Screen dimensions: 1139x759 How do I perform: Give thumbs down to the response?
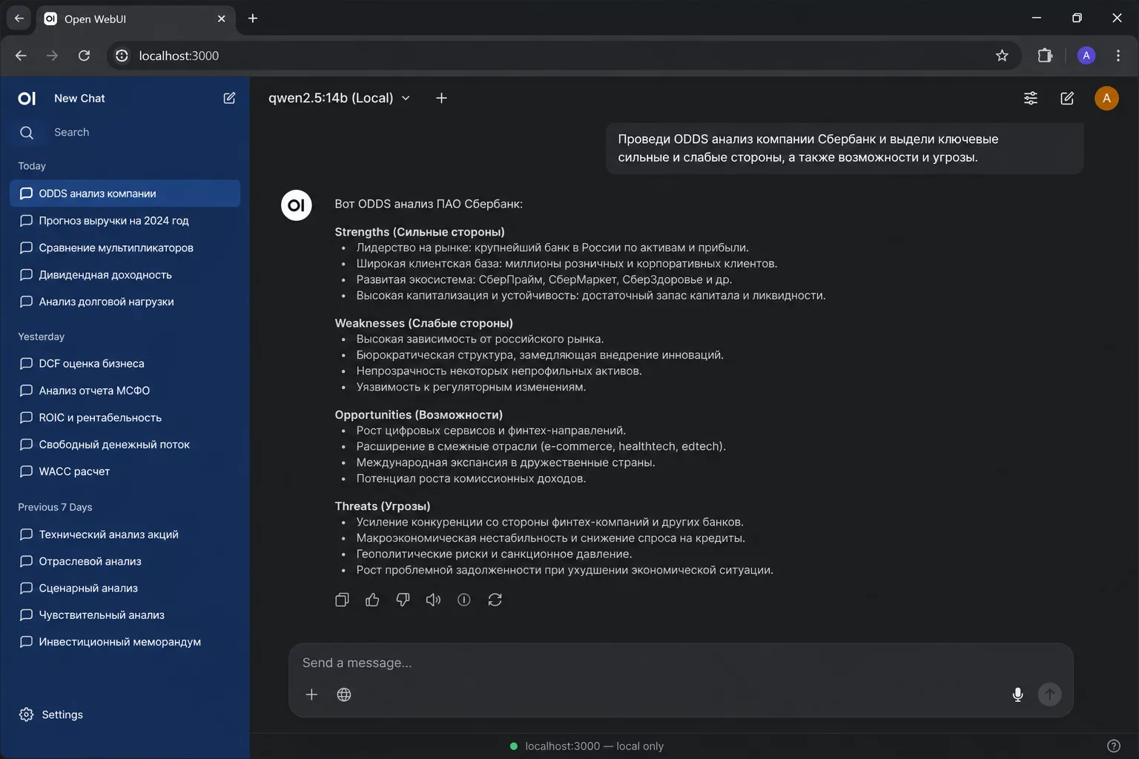pyautogui.click(x=403, y=600)
